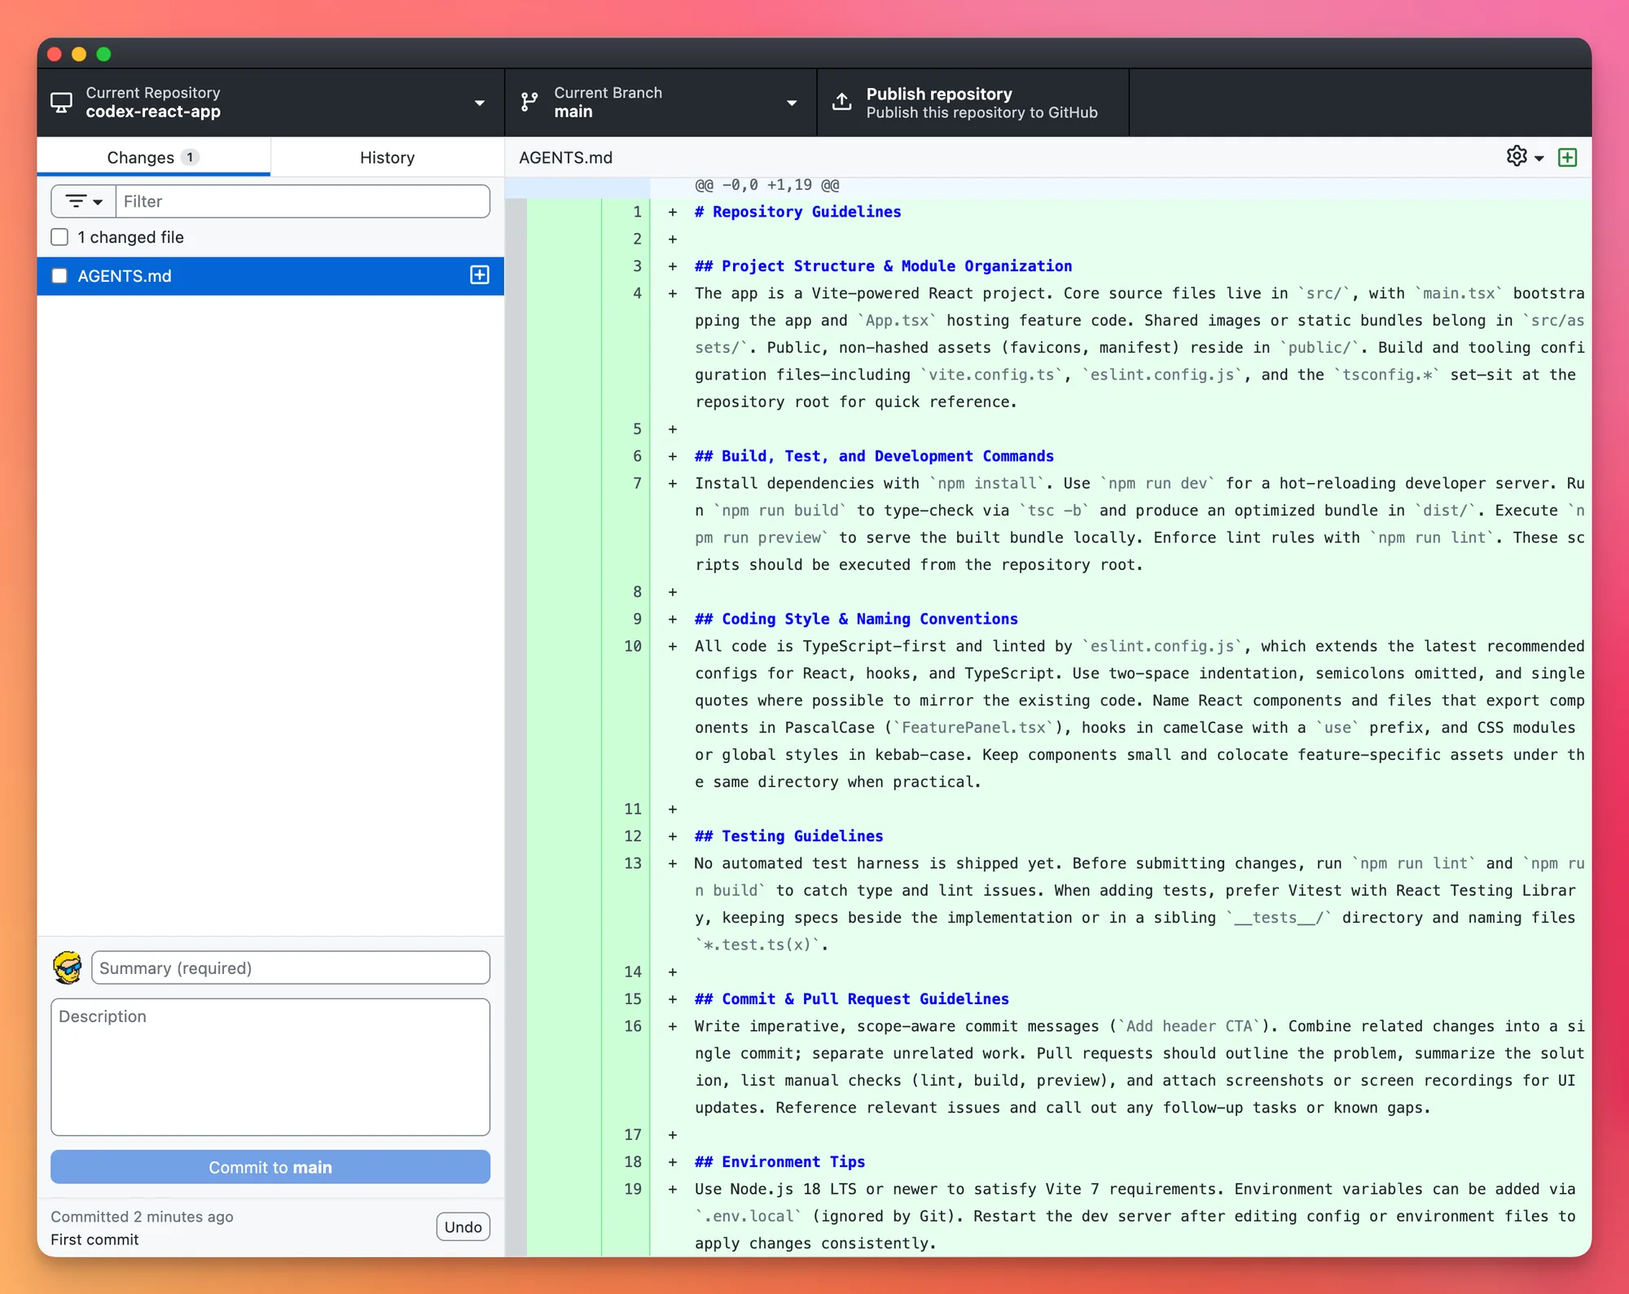Minimize the window with the yellow button
1629x1294 pixels.
pos(79,55)
